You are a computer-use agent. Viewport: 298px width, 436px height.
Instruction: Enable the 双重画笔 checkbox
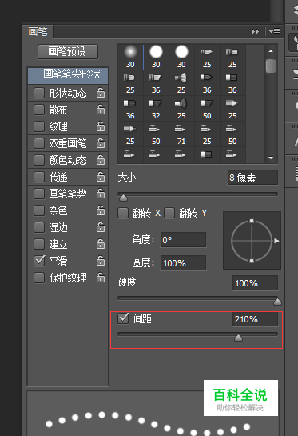[39, 143]
